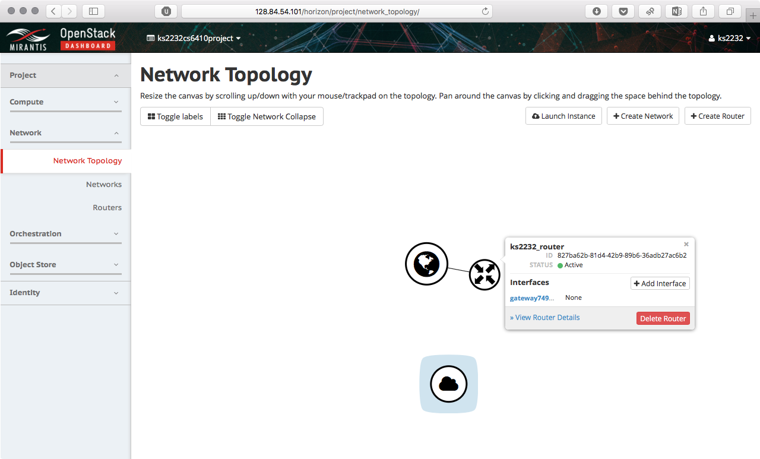The image size is (760, 459).
Task: Open View Router Details link
Action: 547,318
